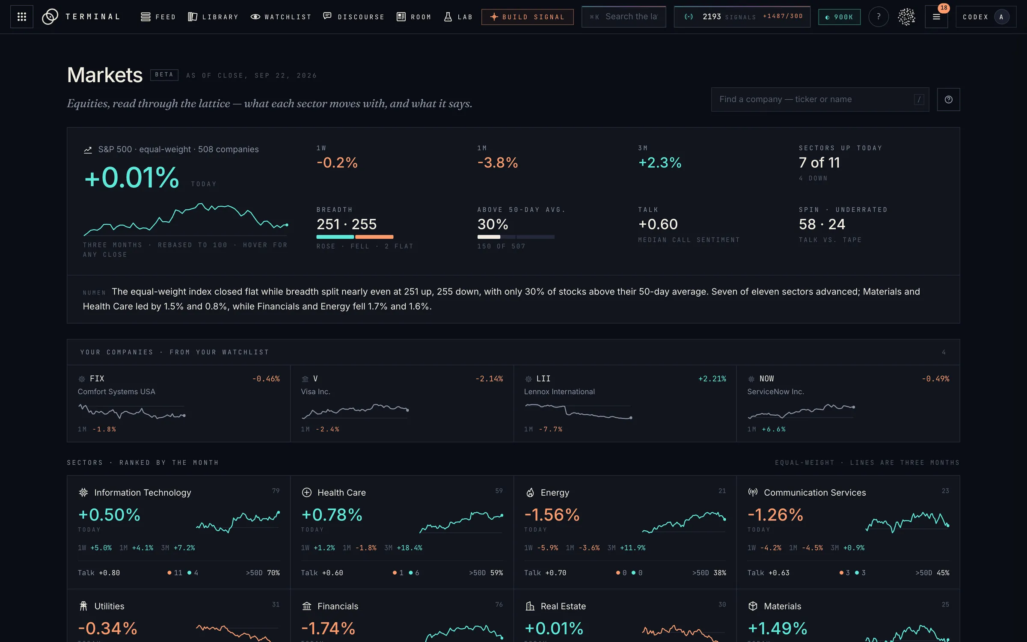The width and height of the screenshot is (1027, 642).
Task: Click the Materials cube icon
Action: click(753, 606)
